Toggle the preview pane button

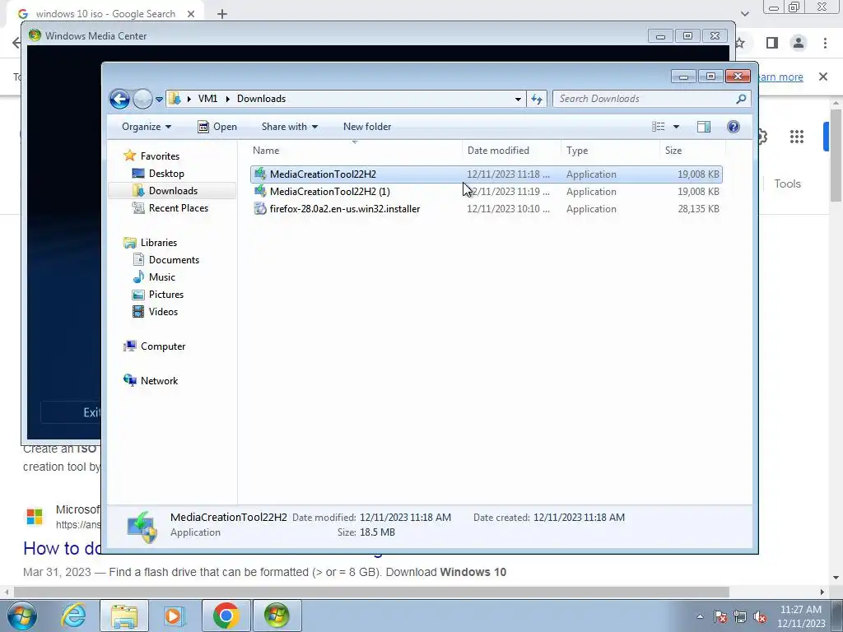704,127
